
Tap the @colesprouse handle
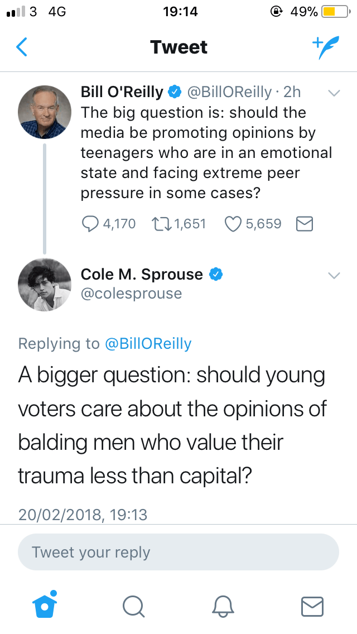coord(132,293)
